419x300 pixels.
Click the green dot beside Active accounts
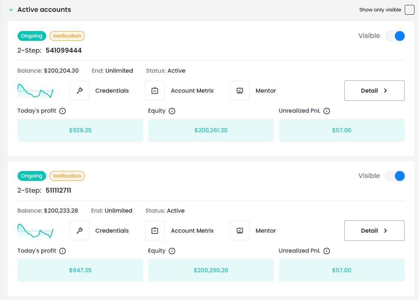[11, 10]
